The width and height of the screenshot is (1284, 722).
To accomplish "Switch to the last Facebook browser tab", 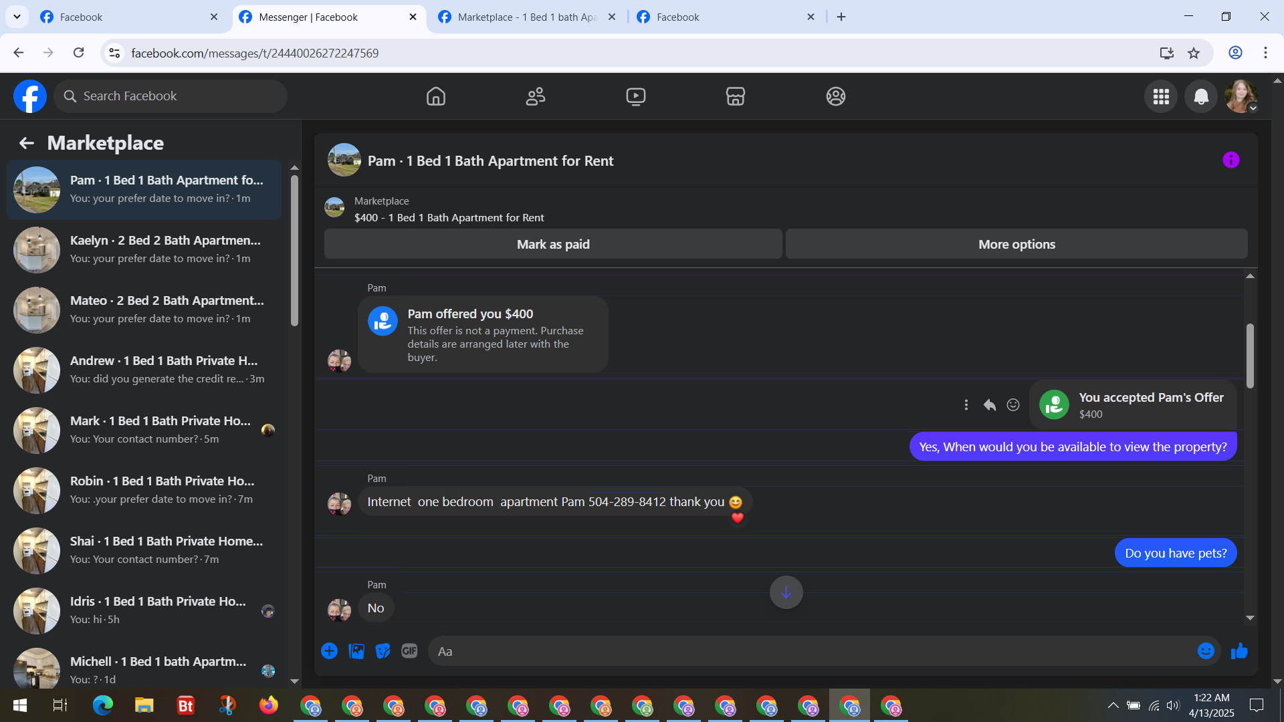I will 726,17.
